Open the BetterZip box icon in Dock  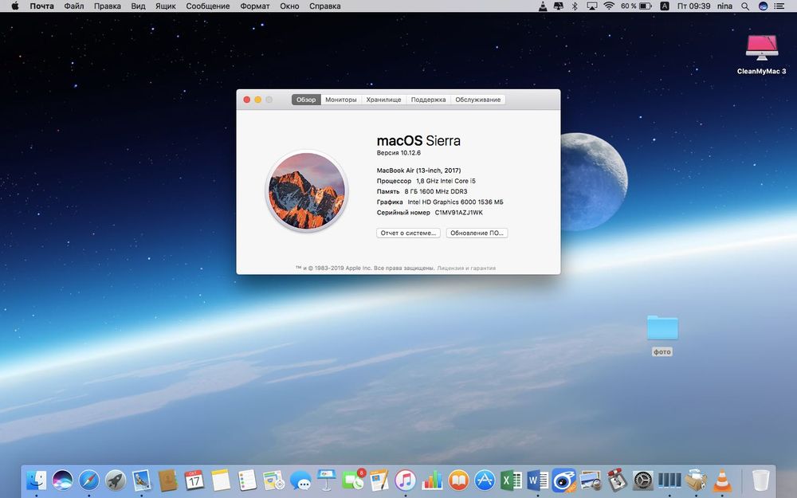tap(696, 480)
